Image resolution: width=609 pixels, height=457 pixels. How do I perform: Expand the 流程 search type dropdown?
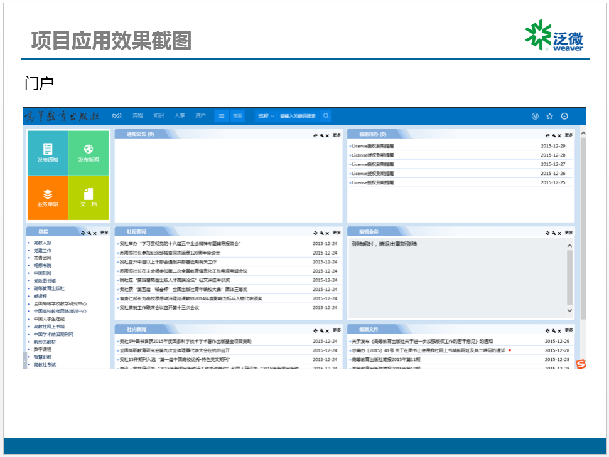pyautogui.click(x=266, y=116)
